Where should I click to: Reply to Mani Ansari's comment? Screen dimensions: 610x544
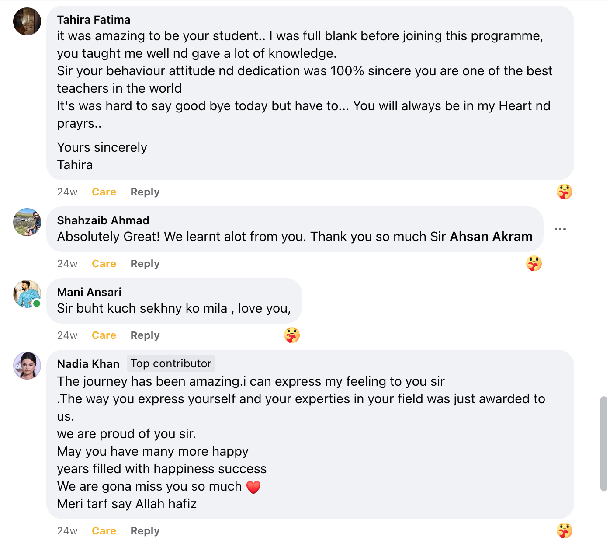click(x=145, y=335)
